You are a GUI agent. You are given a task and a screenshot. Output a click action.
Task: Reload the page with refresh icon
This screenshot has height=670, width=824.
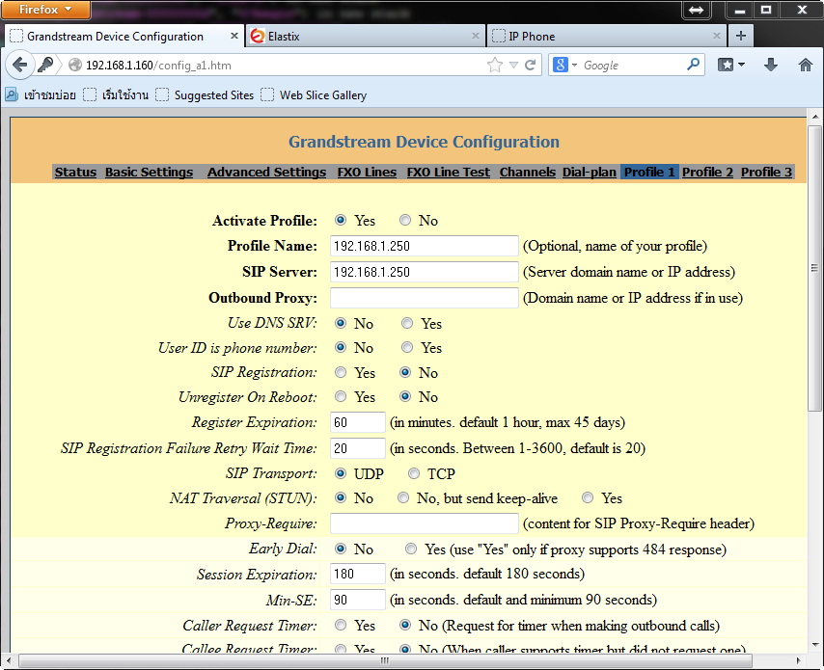point(531,66)
